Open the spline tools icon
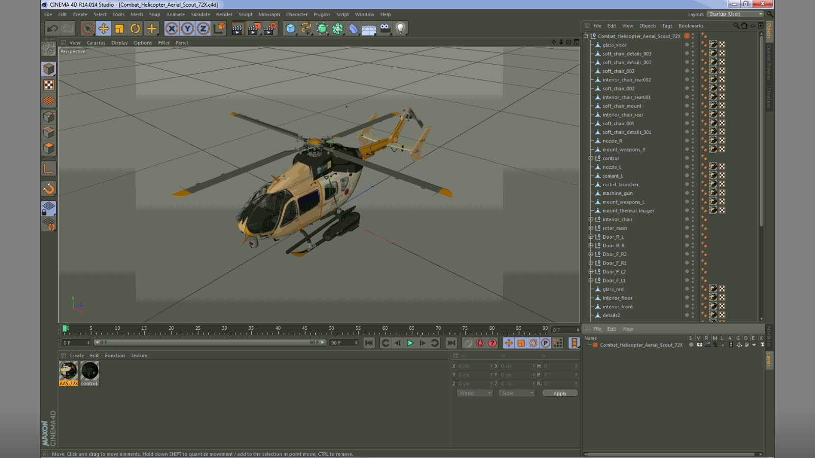The image size is (815, 458). point(306,28)
